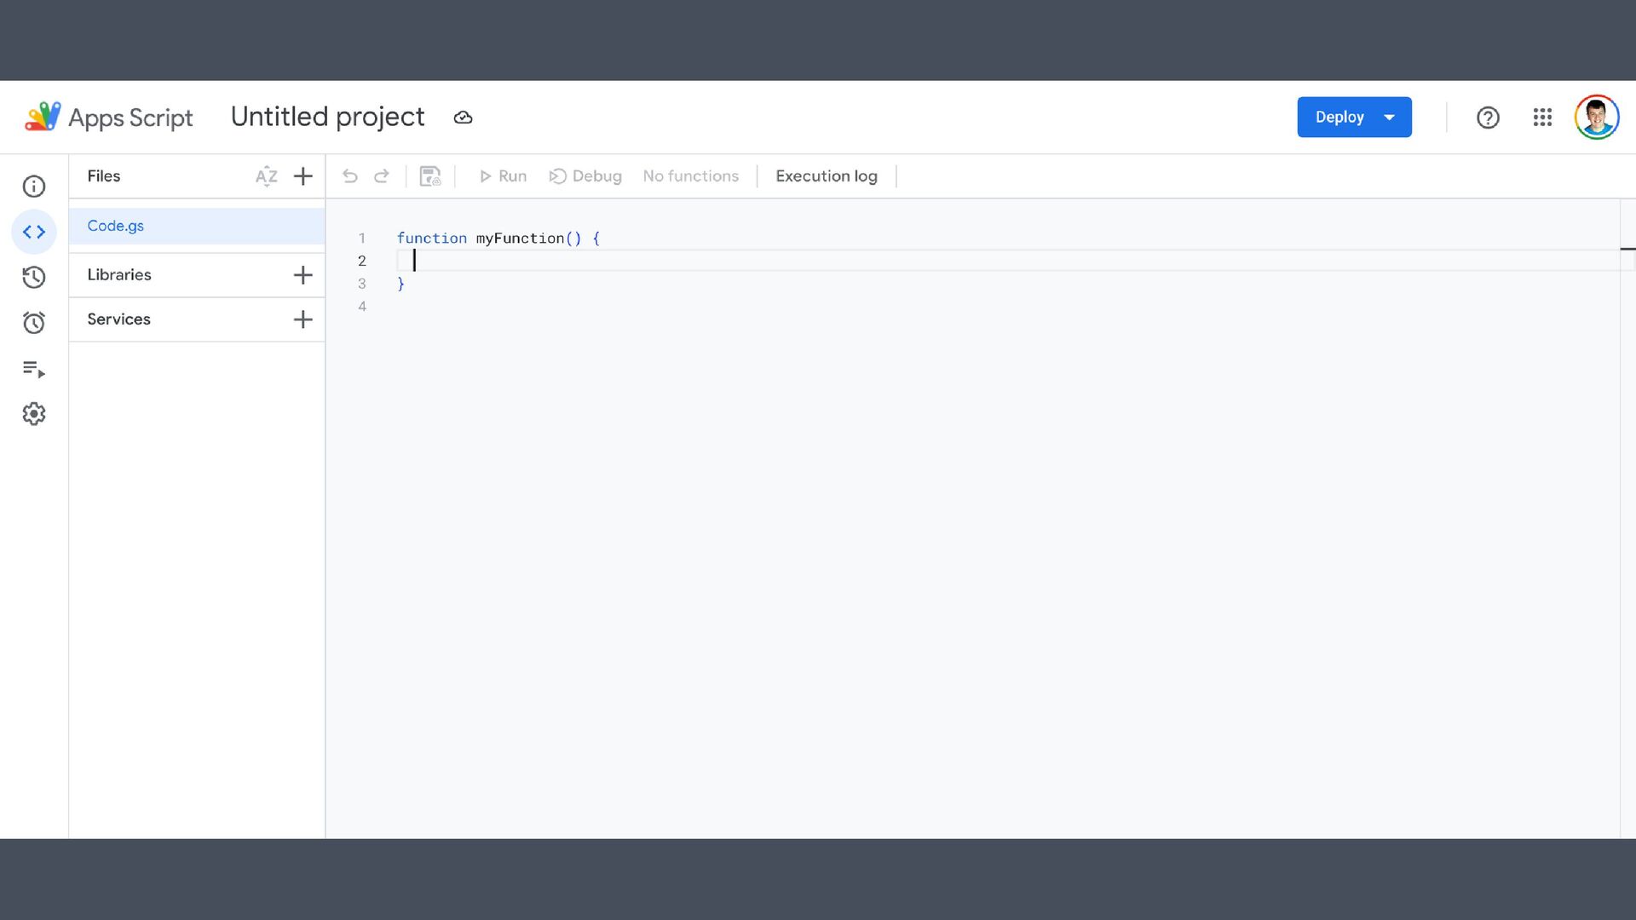Expand the Deploy dropdown arrow

click(1390, 118)
